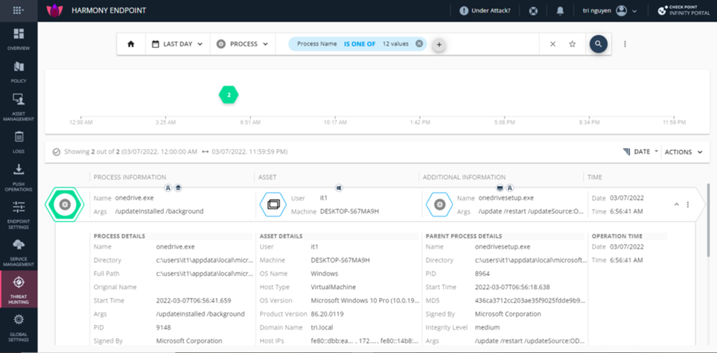Click the home icon in query bar
Screen dimensions: 717x353
131,44
